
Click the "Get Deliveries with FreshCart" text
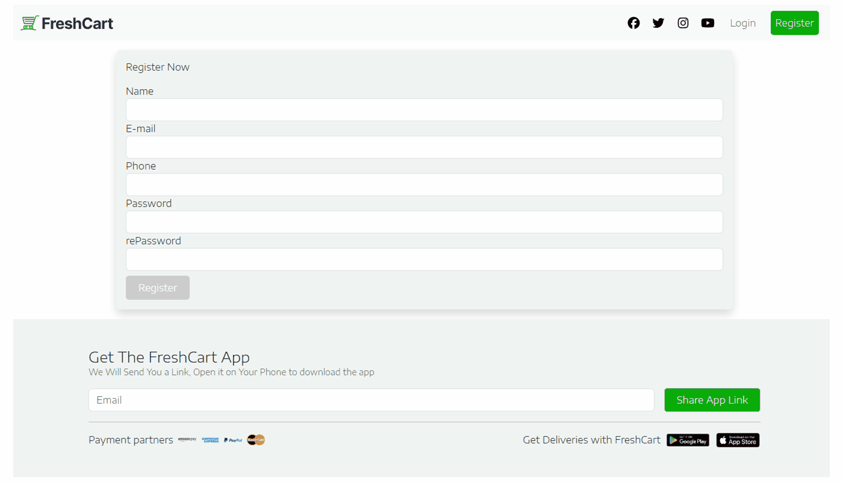pos(591,440)
